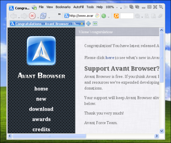The height and width of the screenshot is (143, 171).
Task: Click the greyed globe search icon
Action: pos(137,16)
